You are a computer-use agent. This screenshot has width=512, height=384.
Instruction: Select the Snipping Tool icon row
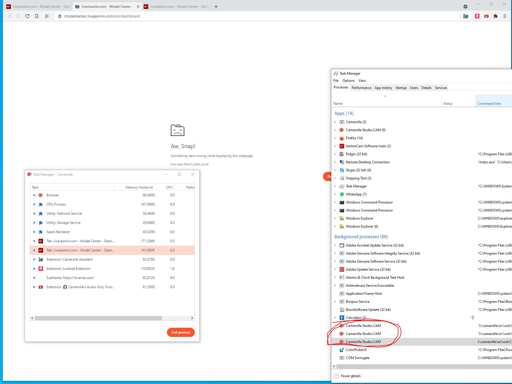coord(342,178)
